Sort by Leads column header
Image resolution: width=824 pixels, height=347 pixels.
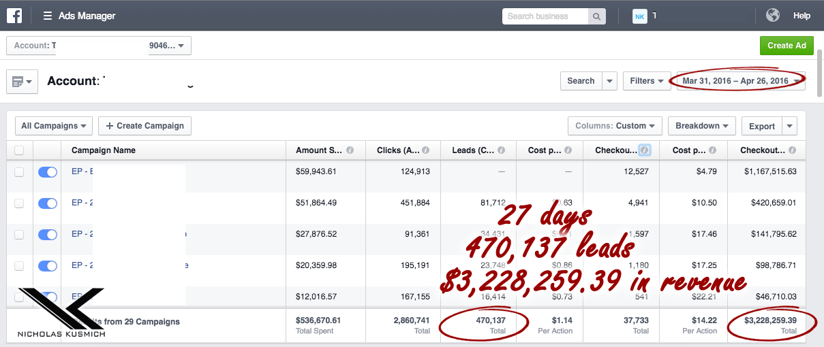[472, 150]
